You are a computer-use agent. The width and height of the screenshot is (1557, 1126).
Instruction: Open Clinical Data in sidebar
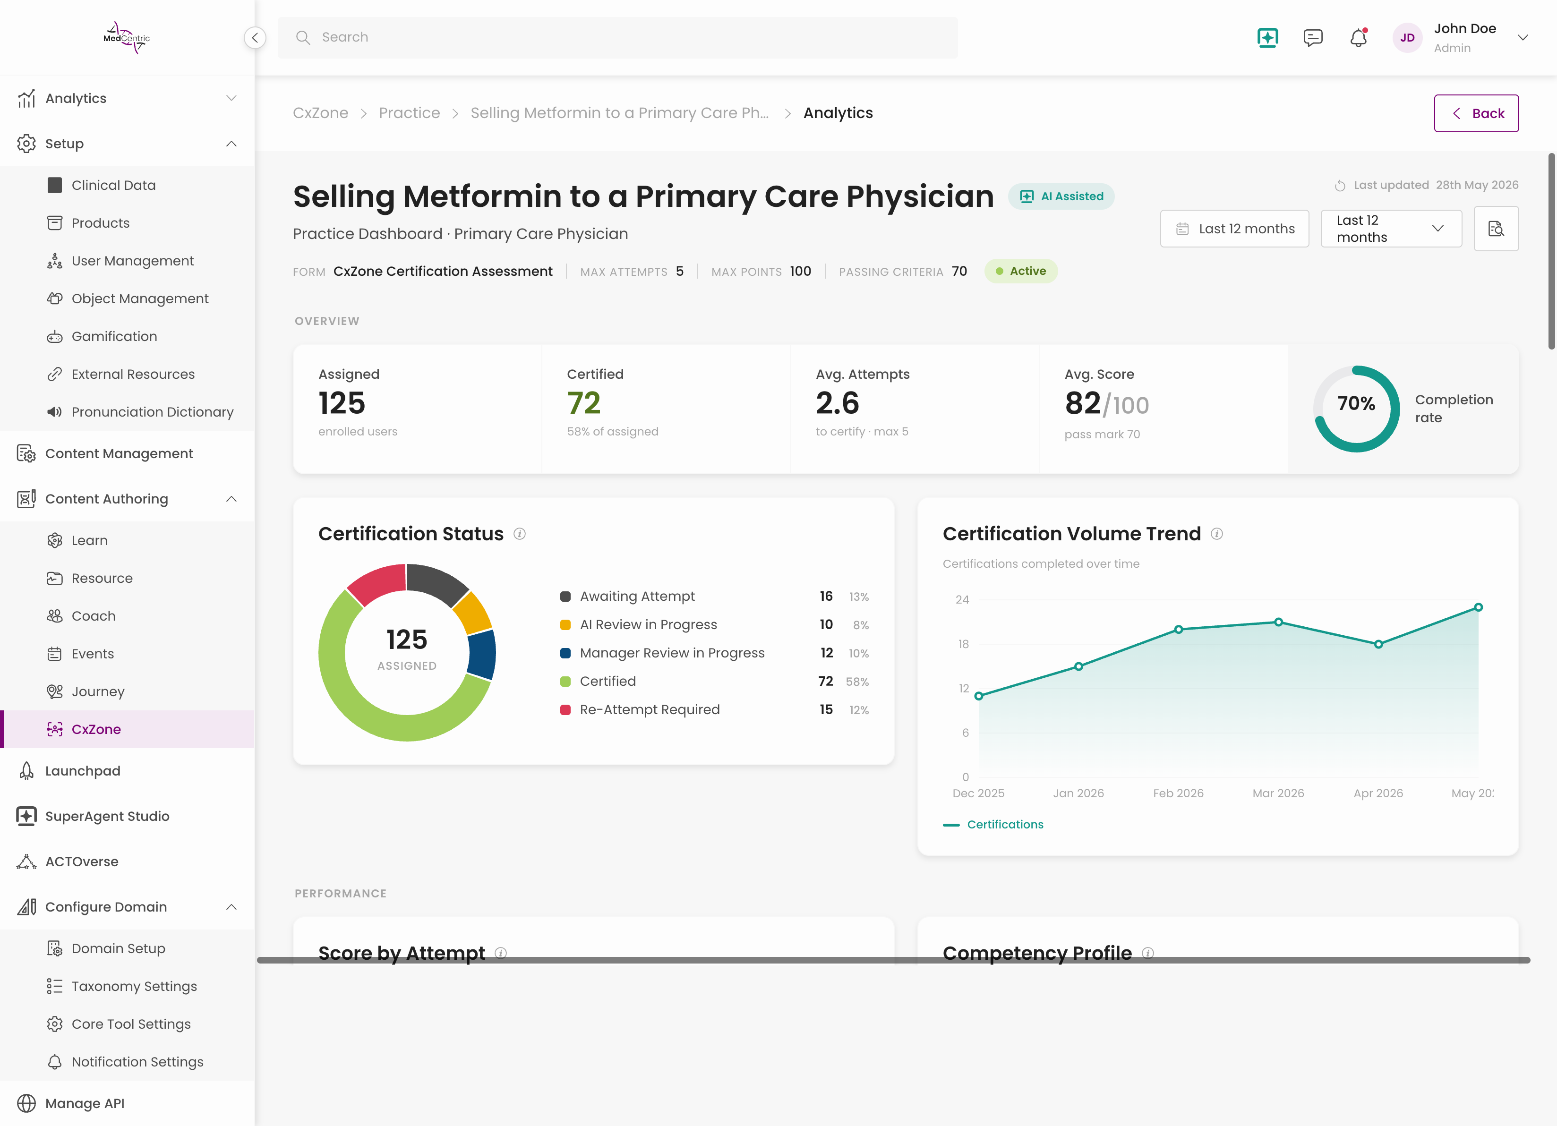coord(127,185)
